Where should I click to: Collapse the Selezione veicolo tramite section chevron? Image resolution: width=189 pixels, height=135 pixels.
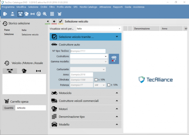(x=117, y=37)
